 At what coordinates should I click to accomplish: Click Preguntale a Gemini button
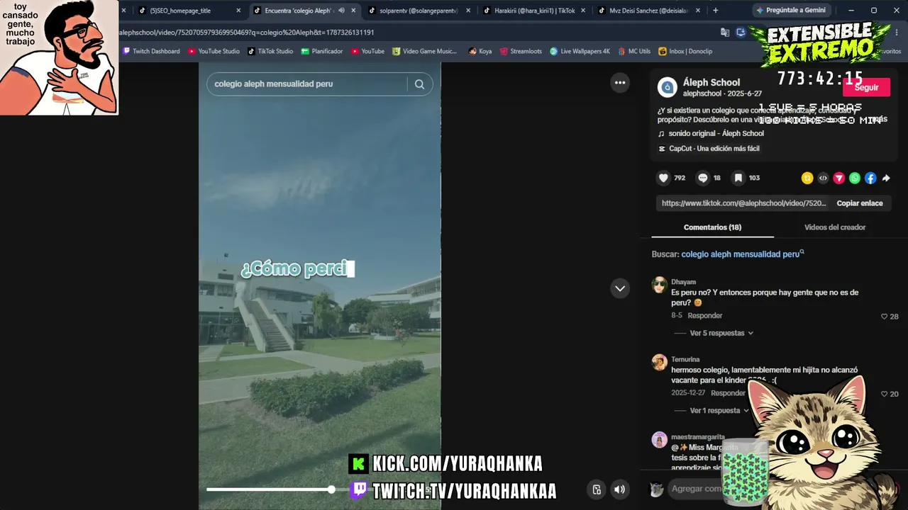pos(791,11)
